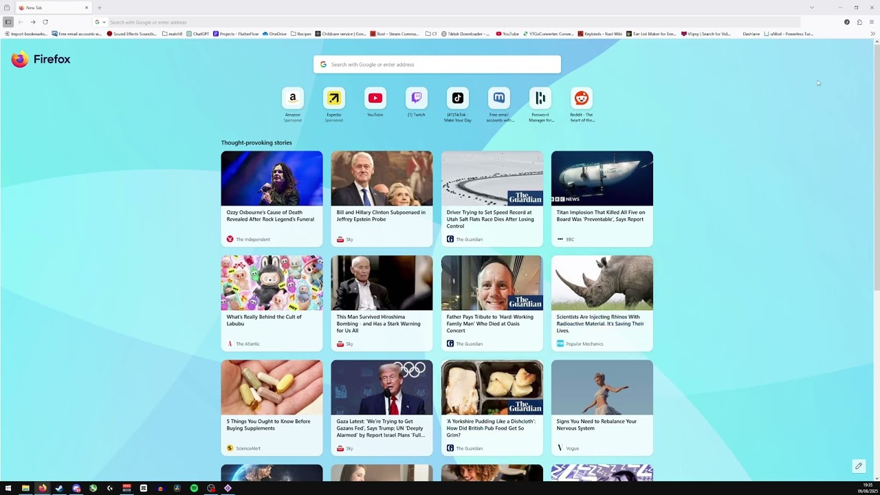
Task: Open the Labubu cult story from The Atlantic
Action: point(272,303)
